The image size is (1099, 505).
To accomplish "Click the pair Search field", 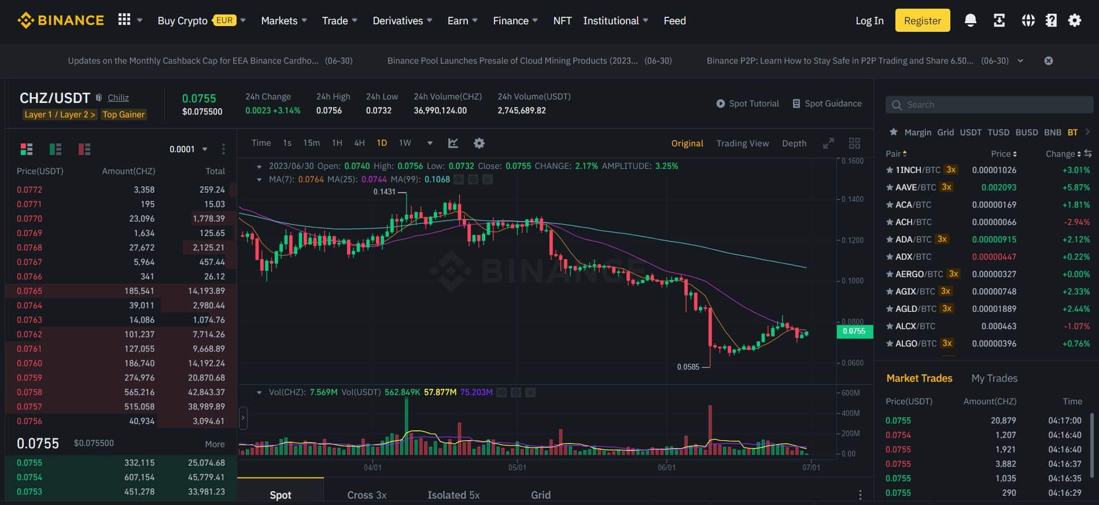I will (x=989, y=105).
